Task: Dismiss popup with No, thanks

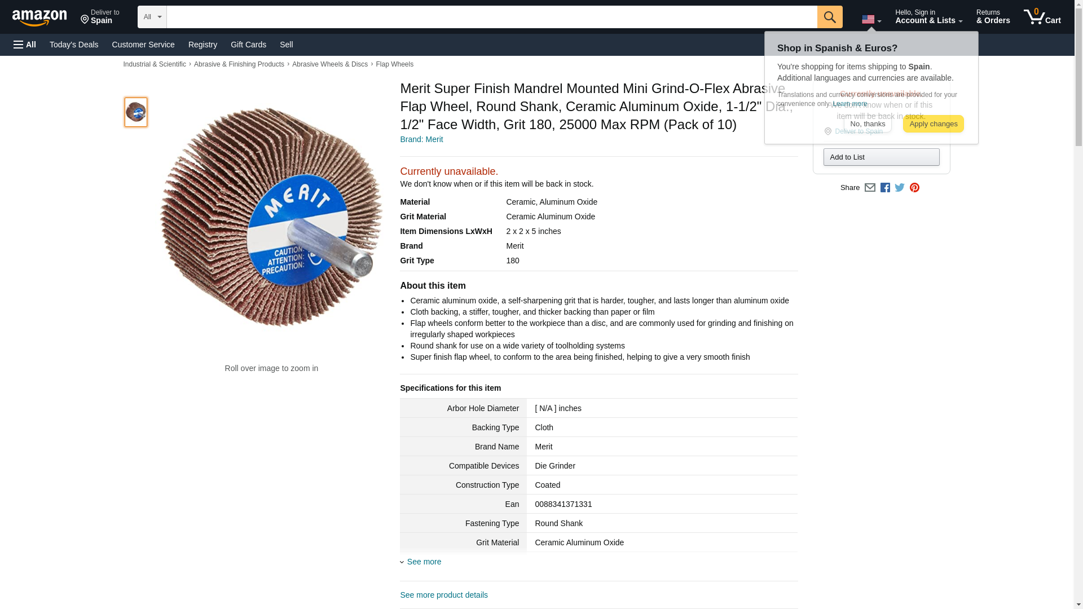Action: (x=867, y=124)
